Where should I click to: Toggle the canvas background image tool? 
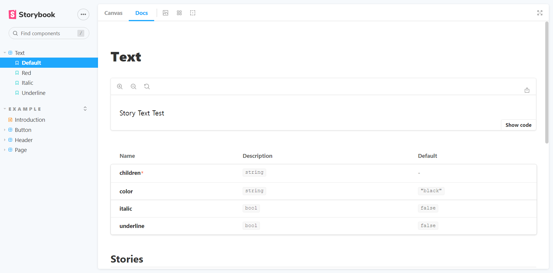point(166,13)
